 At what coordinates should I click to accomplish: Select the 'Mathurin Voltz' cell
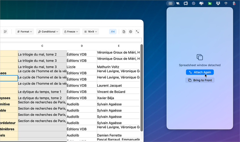pos(119,66)
